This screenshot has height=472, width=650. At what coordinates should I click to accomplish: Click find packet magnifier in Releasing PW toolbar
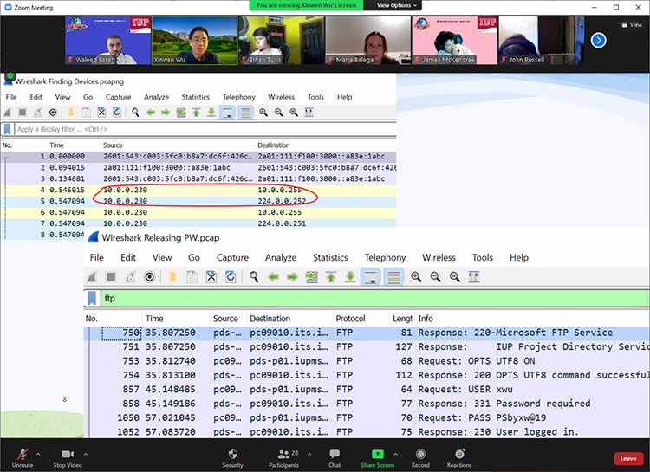click(254, 277)
